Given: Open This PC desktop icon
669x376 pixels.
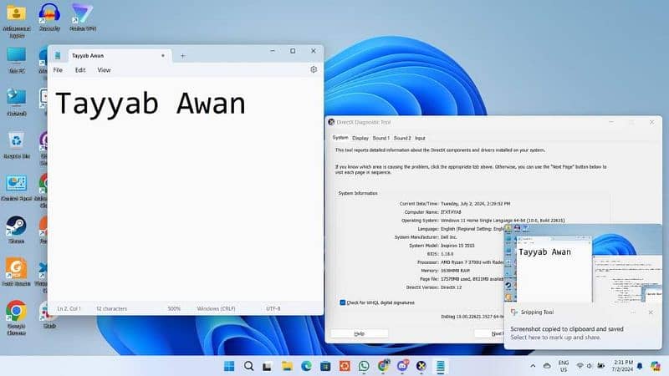Looking at the screenshot, I should point(17,60).
